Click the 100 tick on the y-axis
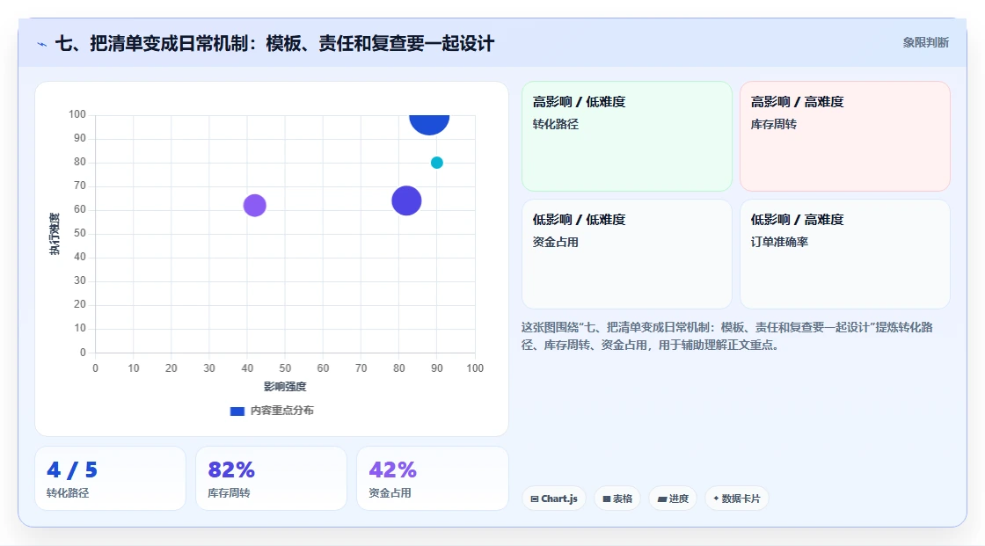 (x=77, y=114)
